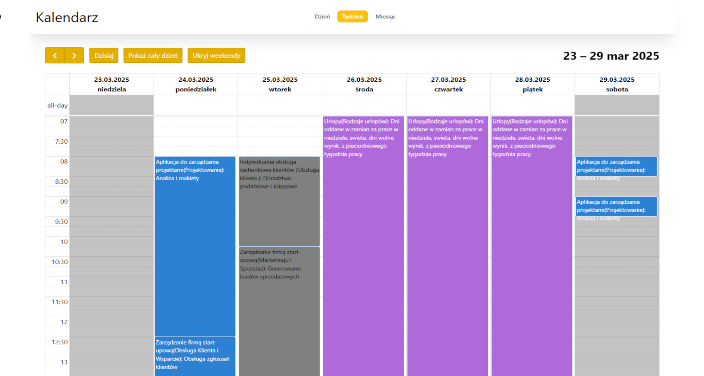The image size is (704, 376).
Task: Open Monday blue event Analiza i makiety
Action: click(x=195, y=247)
